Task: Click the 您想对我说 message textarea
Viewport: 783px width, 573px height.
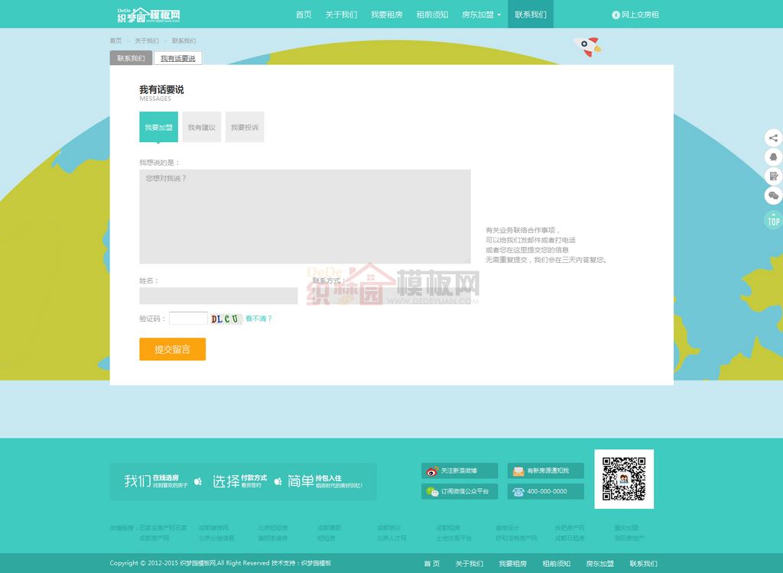Action: tap(304, 216)
